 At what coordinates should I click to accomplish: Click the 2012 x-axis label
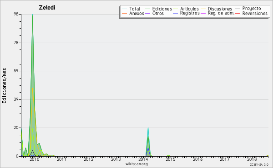89,159
